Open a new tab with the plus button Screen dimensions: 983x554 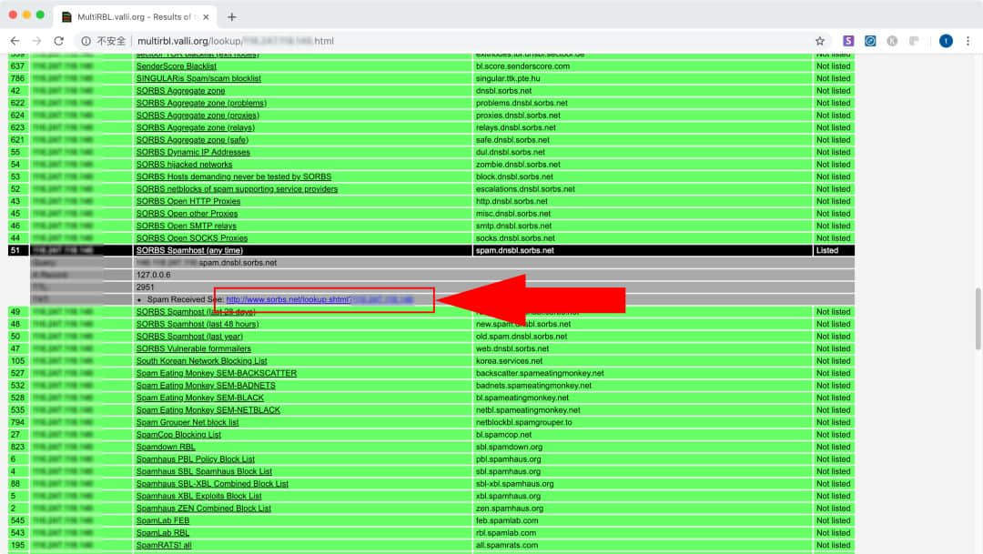point(232,17)
